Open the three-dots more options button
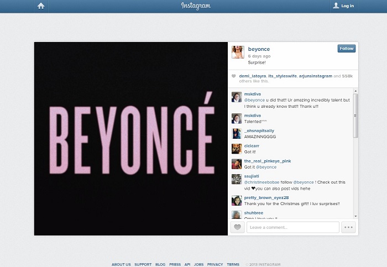This screenshot has height=267, width=387. (x=348, y=227)
